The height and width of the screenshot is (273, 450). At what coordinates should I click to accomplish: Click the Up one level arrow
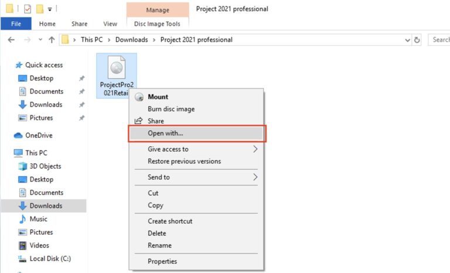pos(52,40)
